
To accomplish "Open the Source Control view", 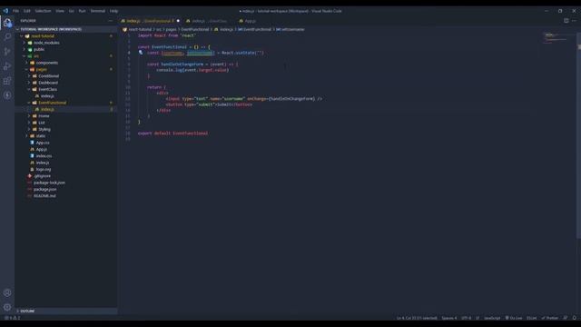I will (7, 52).
